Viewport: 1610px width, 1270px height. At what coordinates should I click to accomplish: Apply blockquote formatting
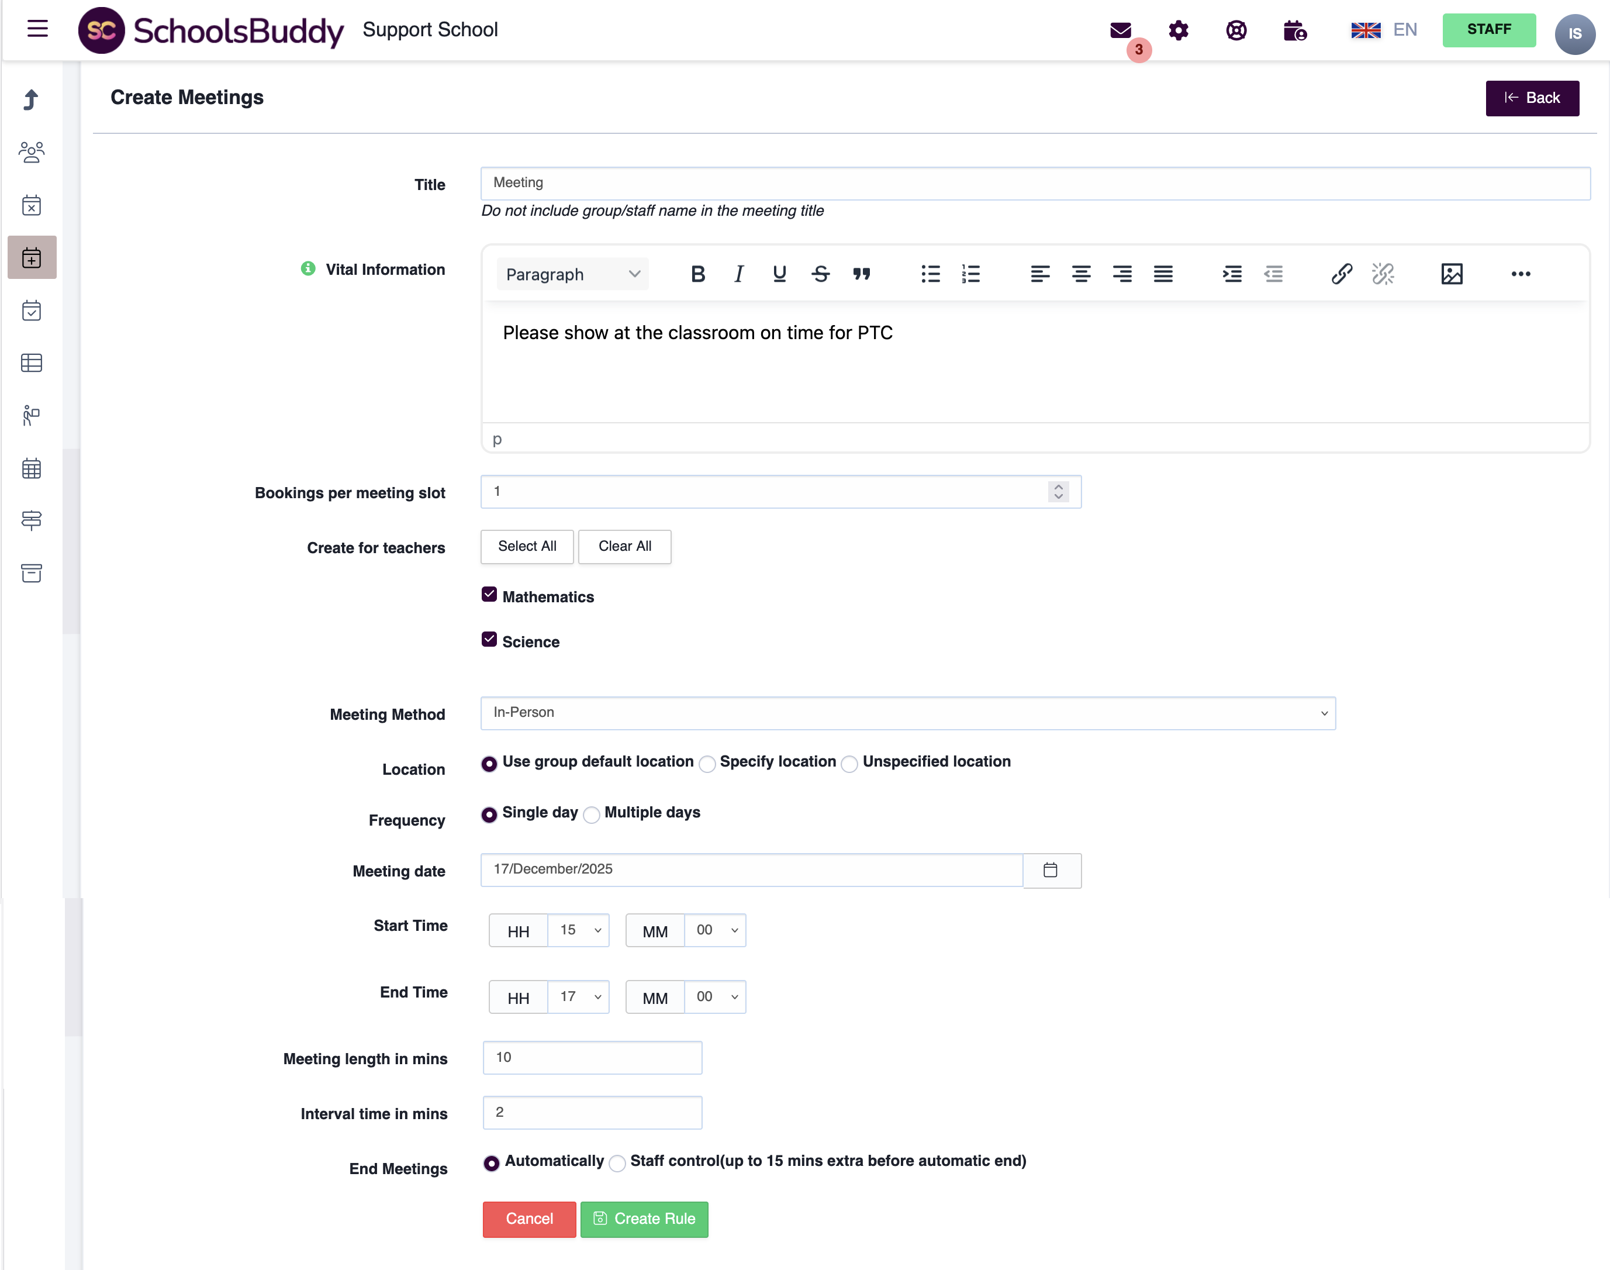(862, 274)
